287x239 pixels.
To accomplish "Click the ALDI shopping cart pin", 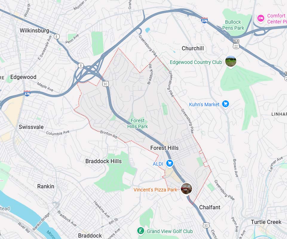I will coord(170,163).
